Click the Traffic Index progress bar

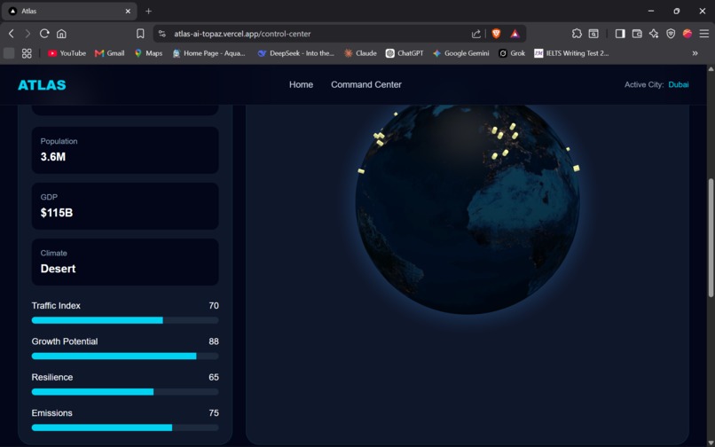(x=125, y=320)
